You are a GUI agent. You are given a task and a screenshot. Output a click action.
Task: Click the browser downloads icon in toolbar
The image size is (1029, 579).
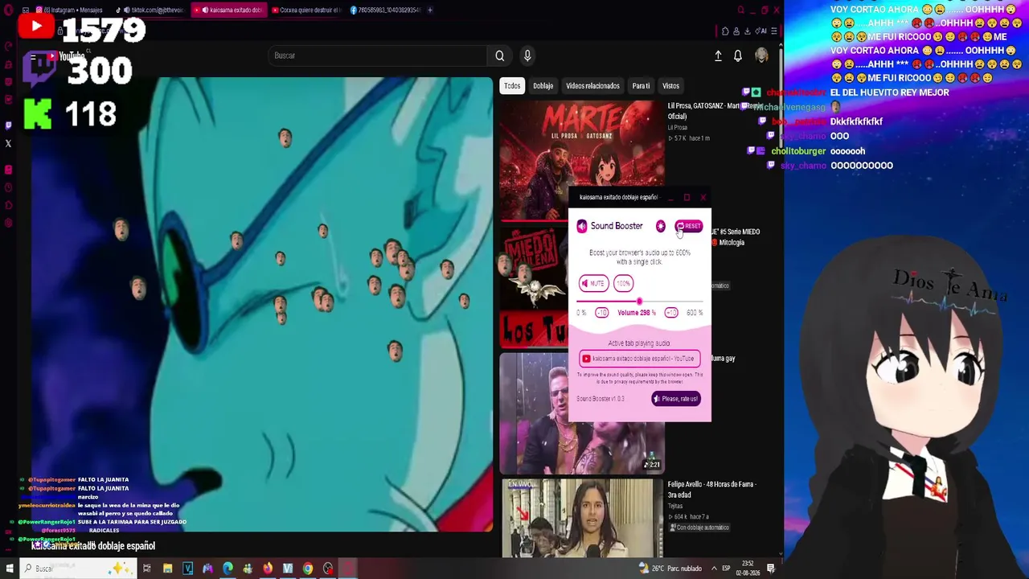tap(747, 31)
